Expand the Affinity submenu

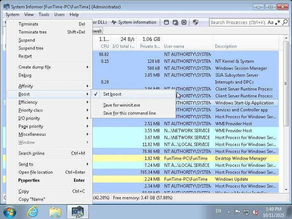[49, 86]
